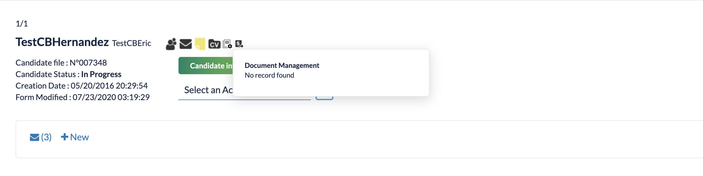Screen dimensions: 703x176
Task: Click the No record found text
Action: tap(269, 75)
